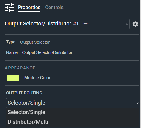Open the gear settings icon
Image resolution: width=141 pixels, height=128 pixels.
[x=135, y=24]
